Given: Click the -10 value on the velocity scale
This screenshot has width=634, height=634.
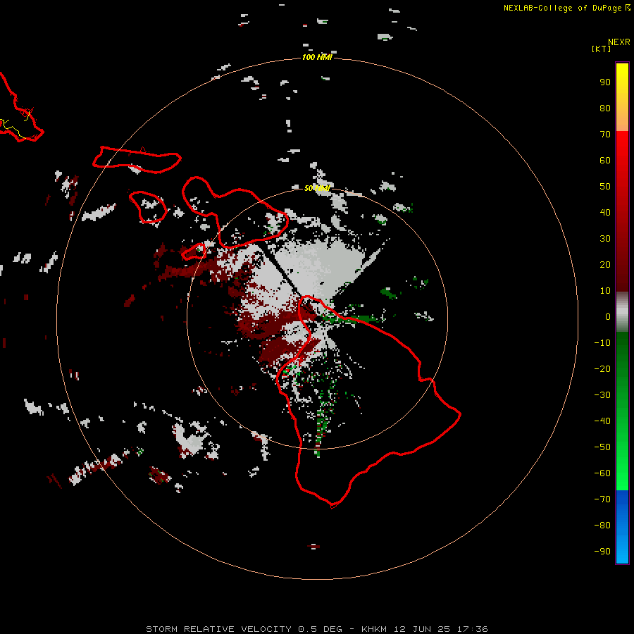Looking at the screenshot, I should (x=602, y=343).
